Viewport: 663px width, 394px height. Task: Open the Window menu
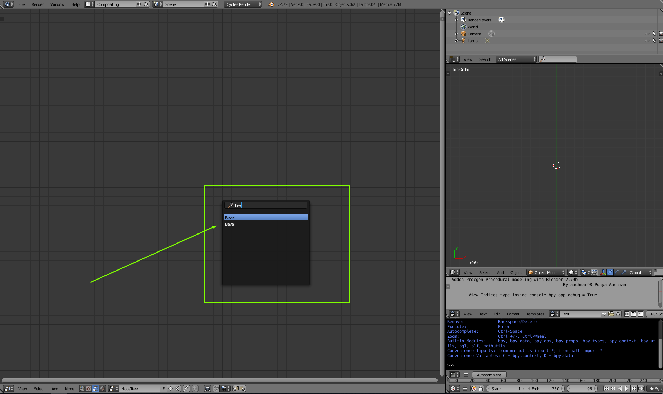[57, 4]
